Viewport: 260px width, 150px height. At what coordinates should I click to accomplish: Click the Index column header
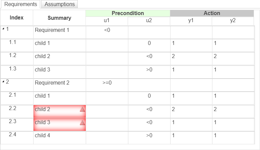coord(16,18)
